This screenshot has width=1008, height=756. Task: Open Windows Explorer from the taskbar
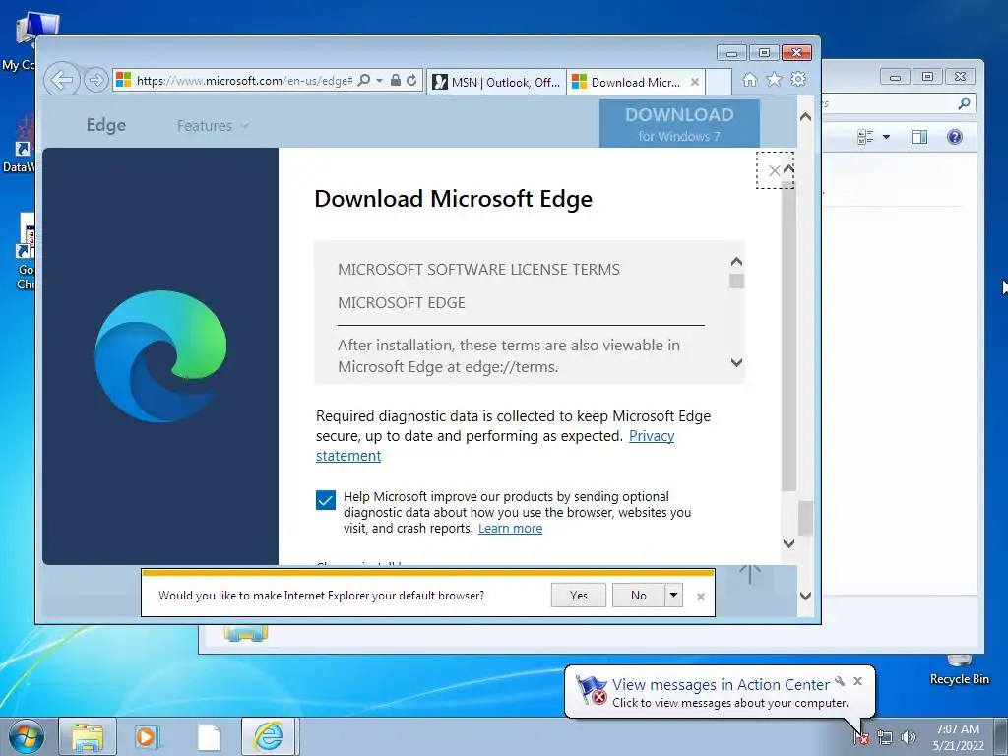88,736
